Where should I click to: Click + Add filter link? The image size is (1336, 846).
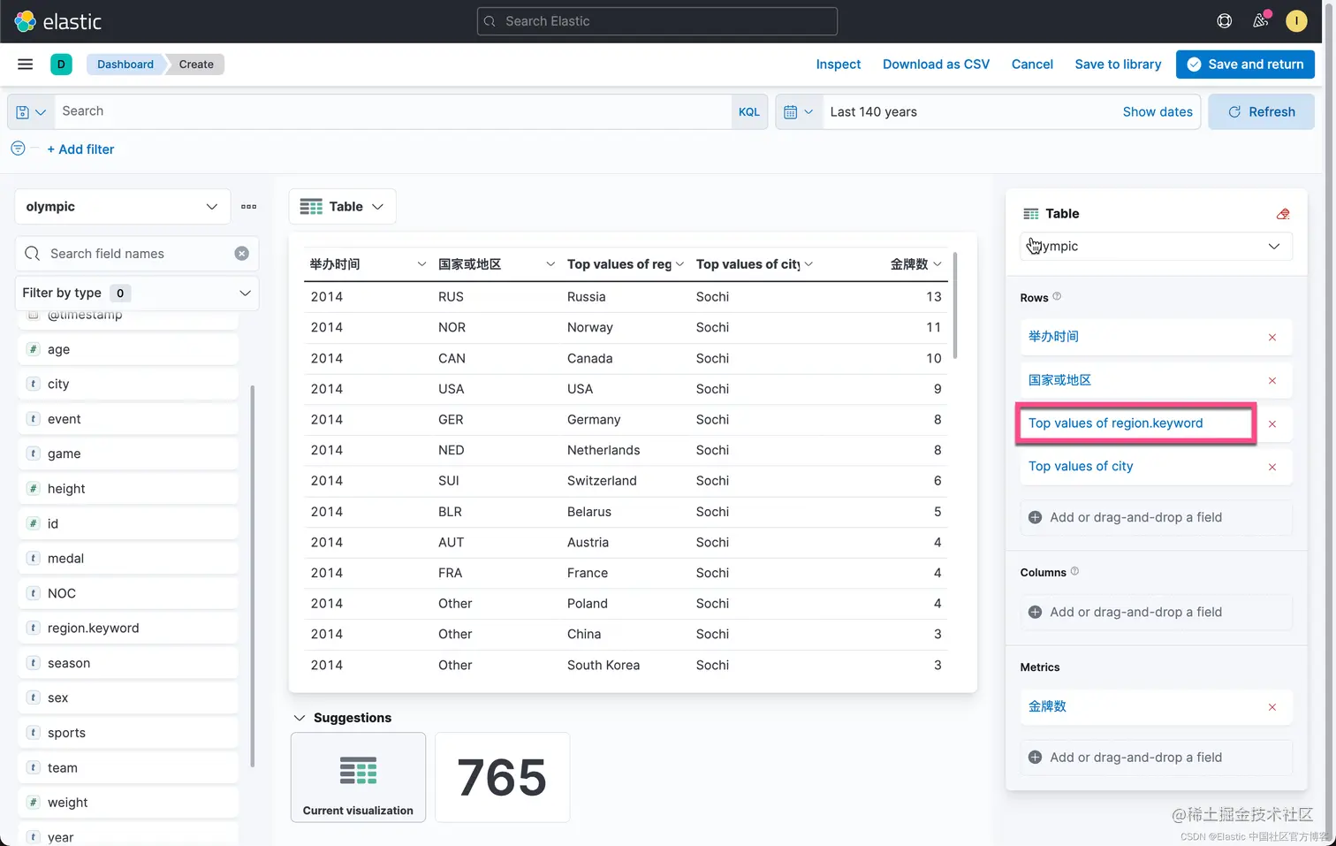(x=80, y=149)
